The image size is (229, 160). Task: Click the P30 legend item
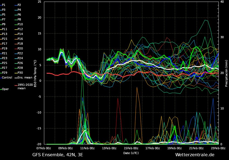coord(19,73)
